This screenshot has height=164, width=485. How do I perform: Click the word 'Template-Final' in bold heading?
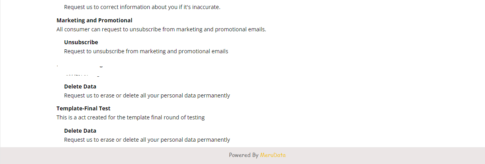77,108
